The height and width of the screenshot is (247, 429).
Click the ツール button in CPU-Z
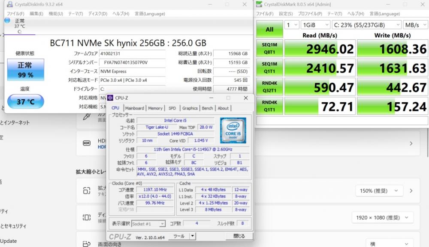[178, 236]
